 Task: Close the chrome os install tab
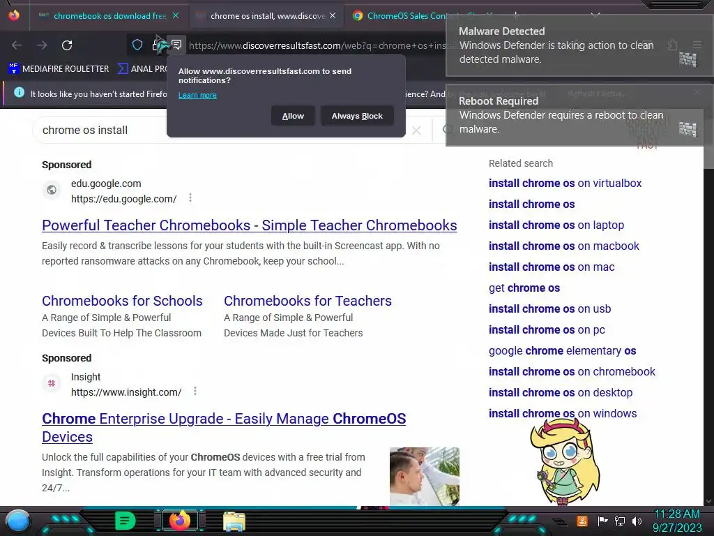(333, 15)
